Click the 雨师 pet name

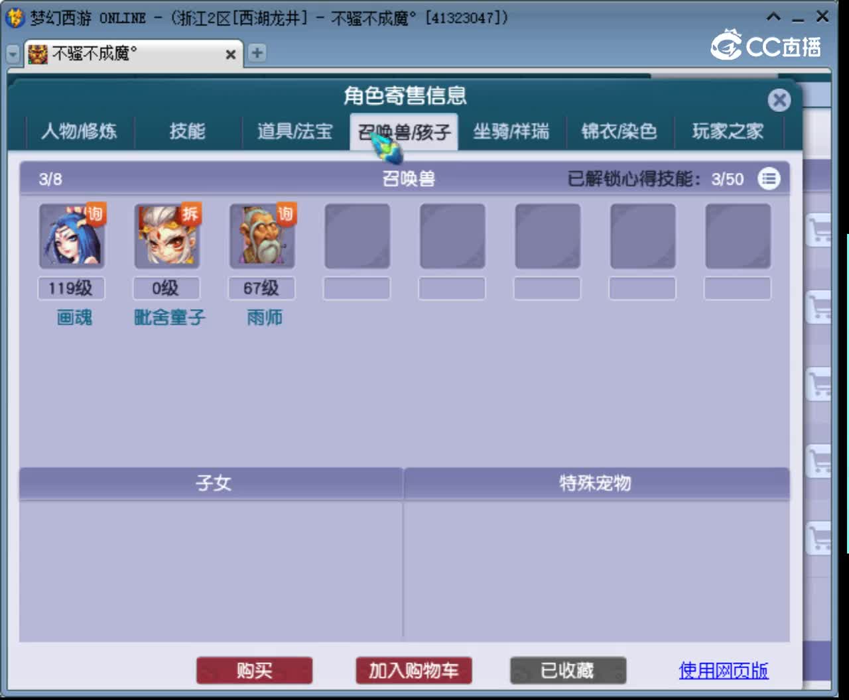pyautogui.click(x=265, y=318)
